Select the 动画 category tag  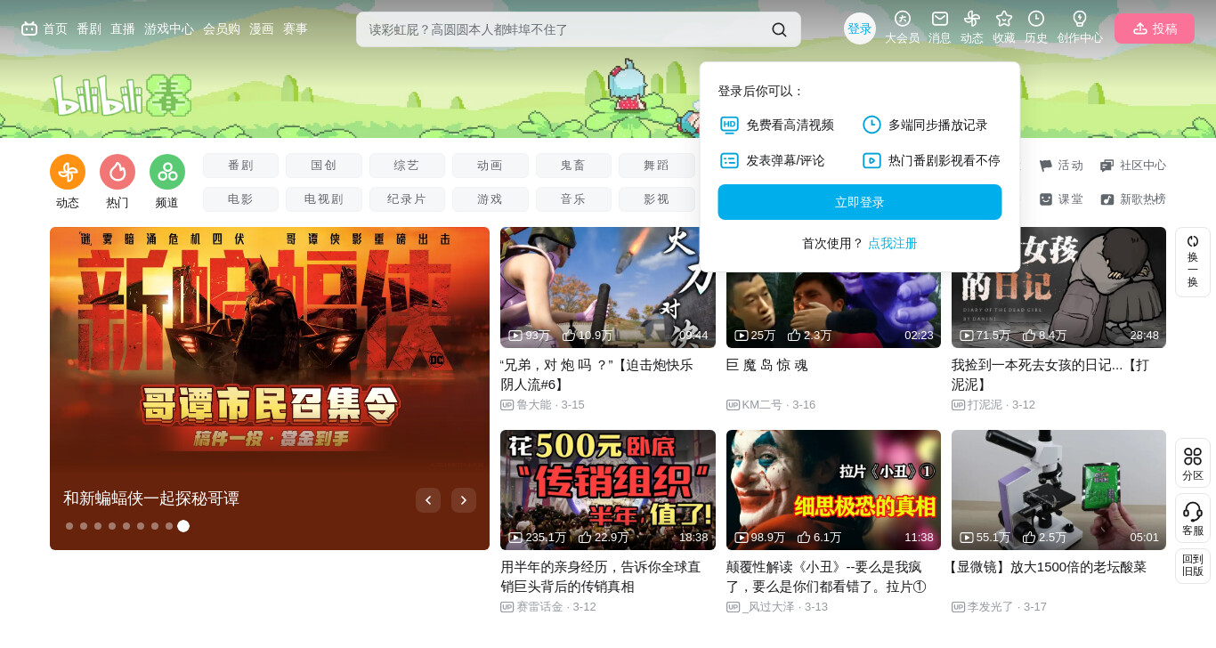pos(490,166)
